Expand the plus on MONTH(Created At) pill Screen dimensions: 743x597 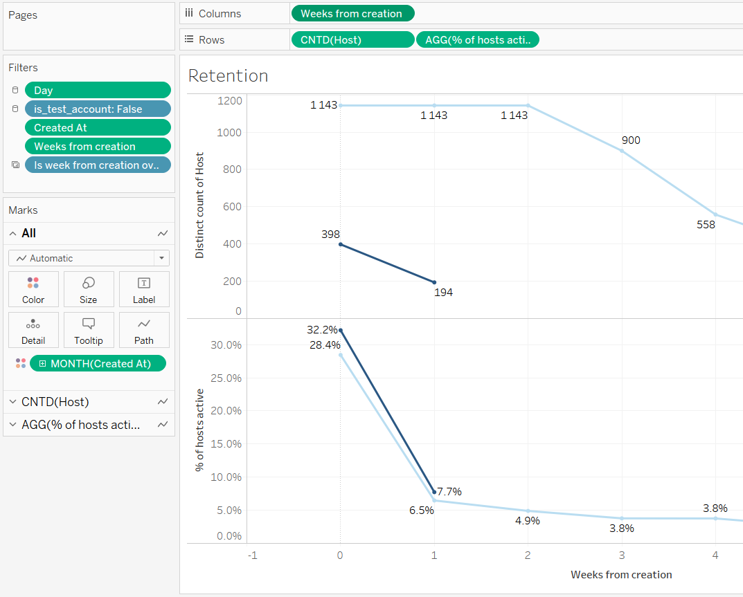pyautogui.click(x=43, y=364)
